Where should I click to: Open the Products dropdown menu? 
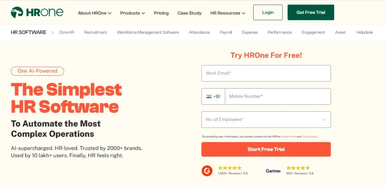coord(132,13)
